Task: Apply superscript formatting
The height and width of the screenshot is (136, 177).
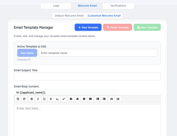Action: 64,99
